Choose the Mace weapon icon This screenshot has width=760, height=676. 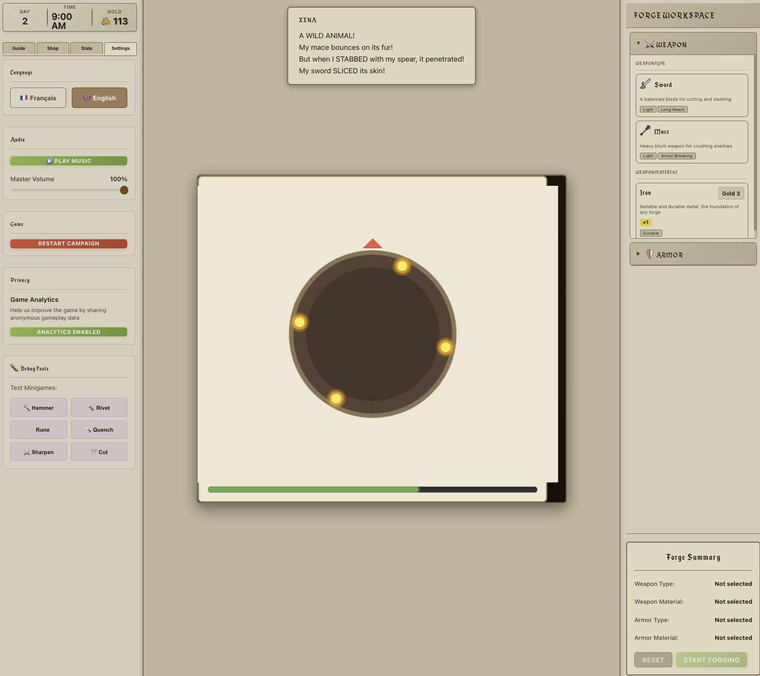click(645, 131)
